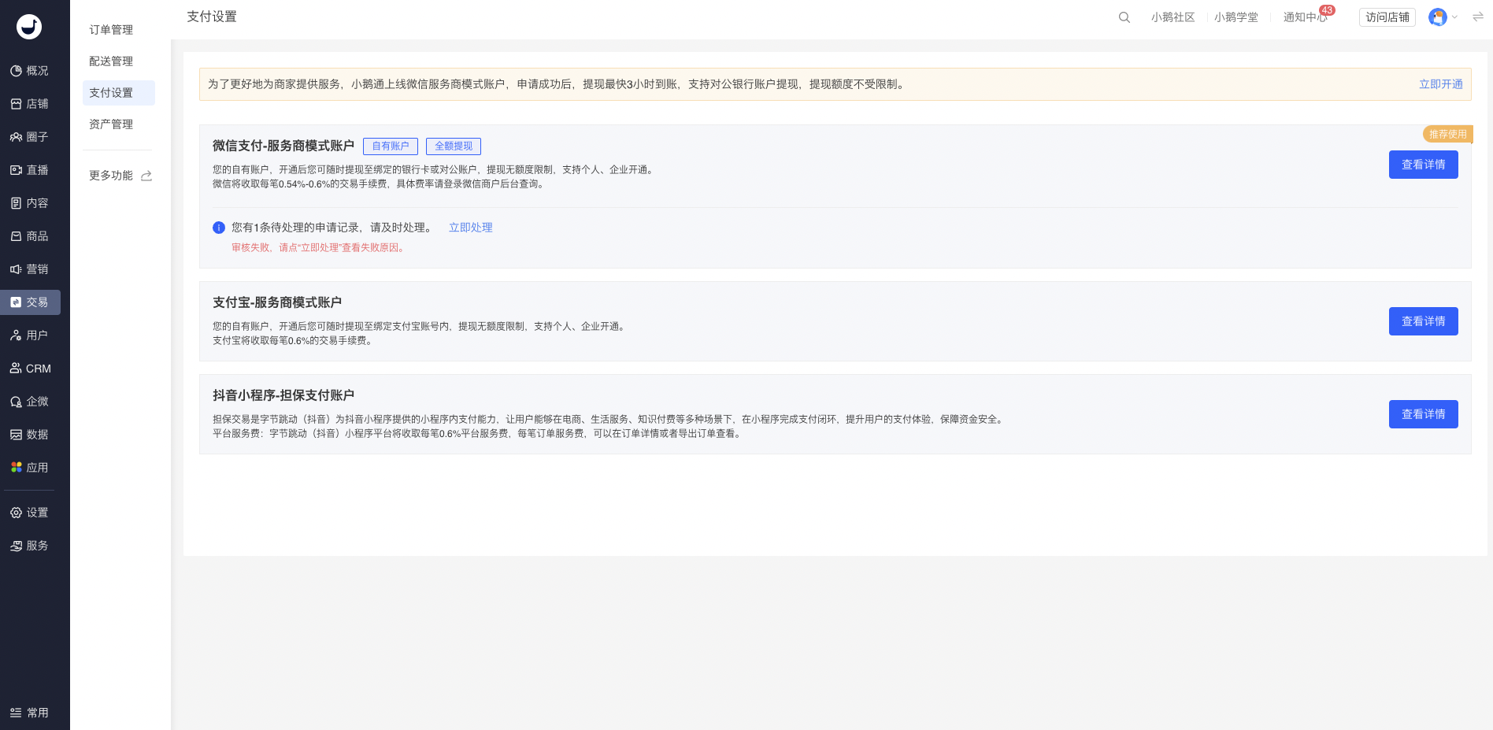The image size is (1493, 730).
Task: Click 立即开通 link in the notice banner
Action: 1440,84
